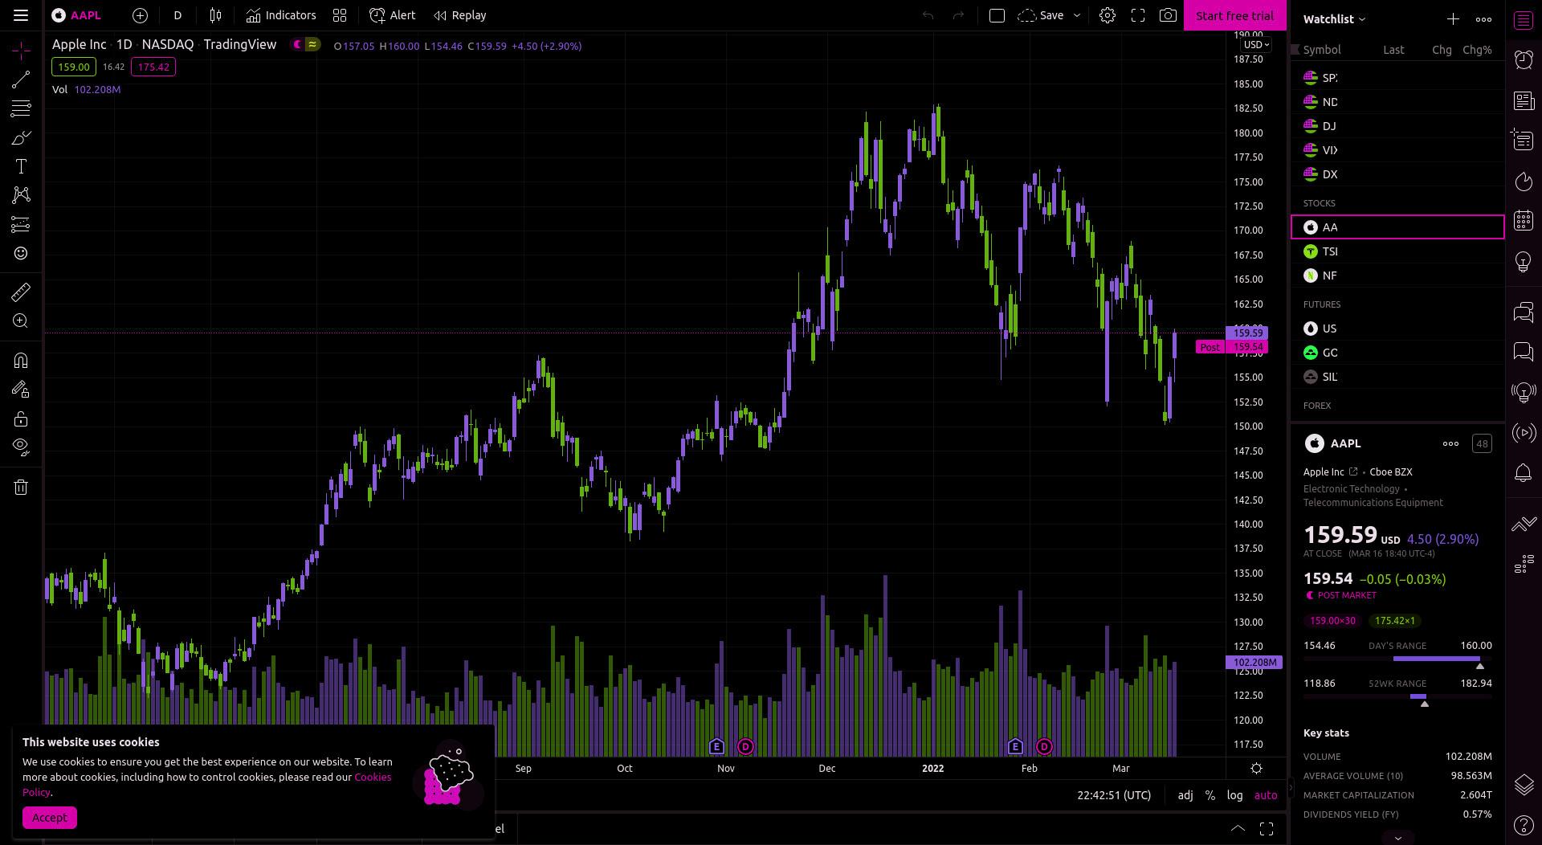Open price scale settings gear
Screen dimensions: 1542x845
click(x=1256, y=769)
